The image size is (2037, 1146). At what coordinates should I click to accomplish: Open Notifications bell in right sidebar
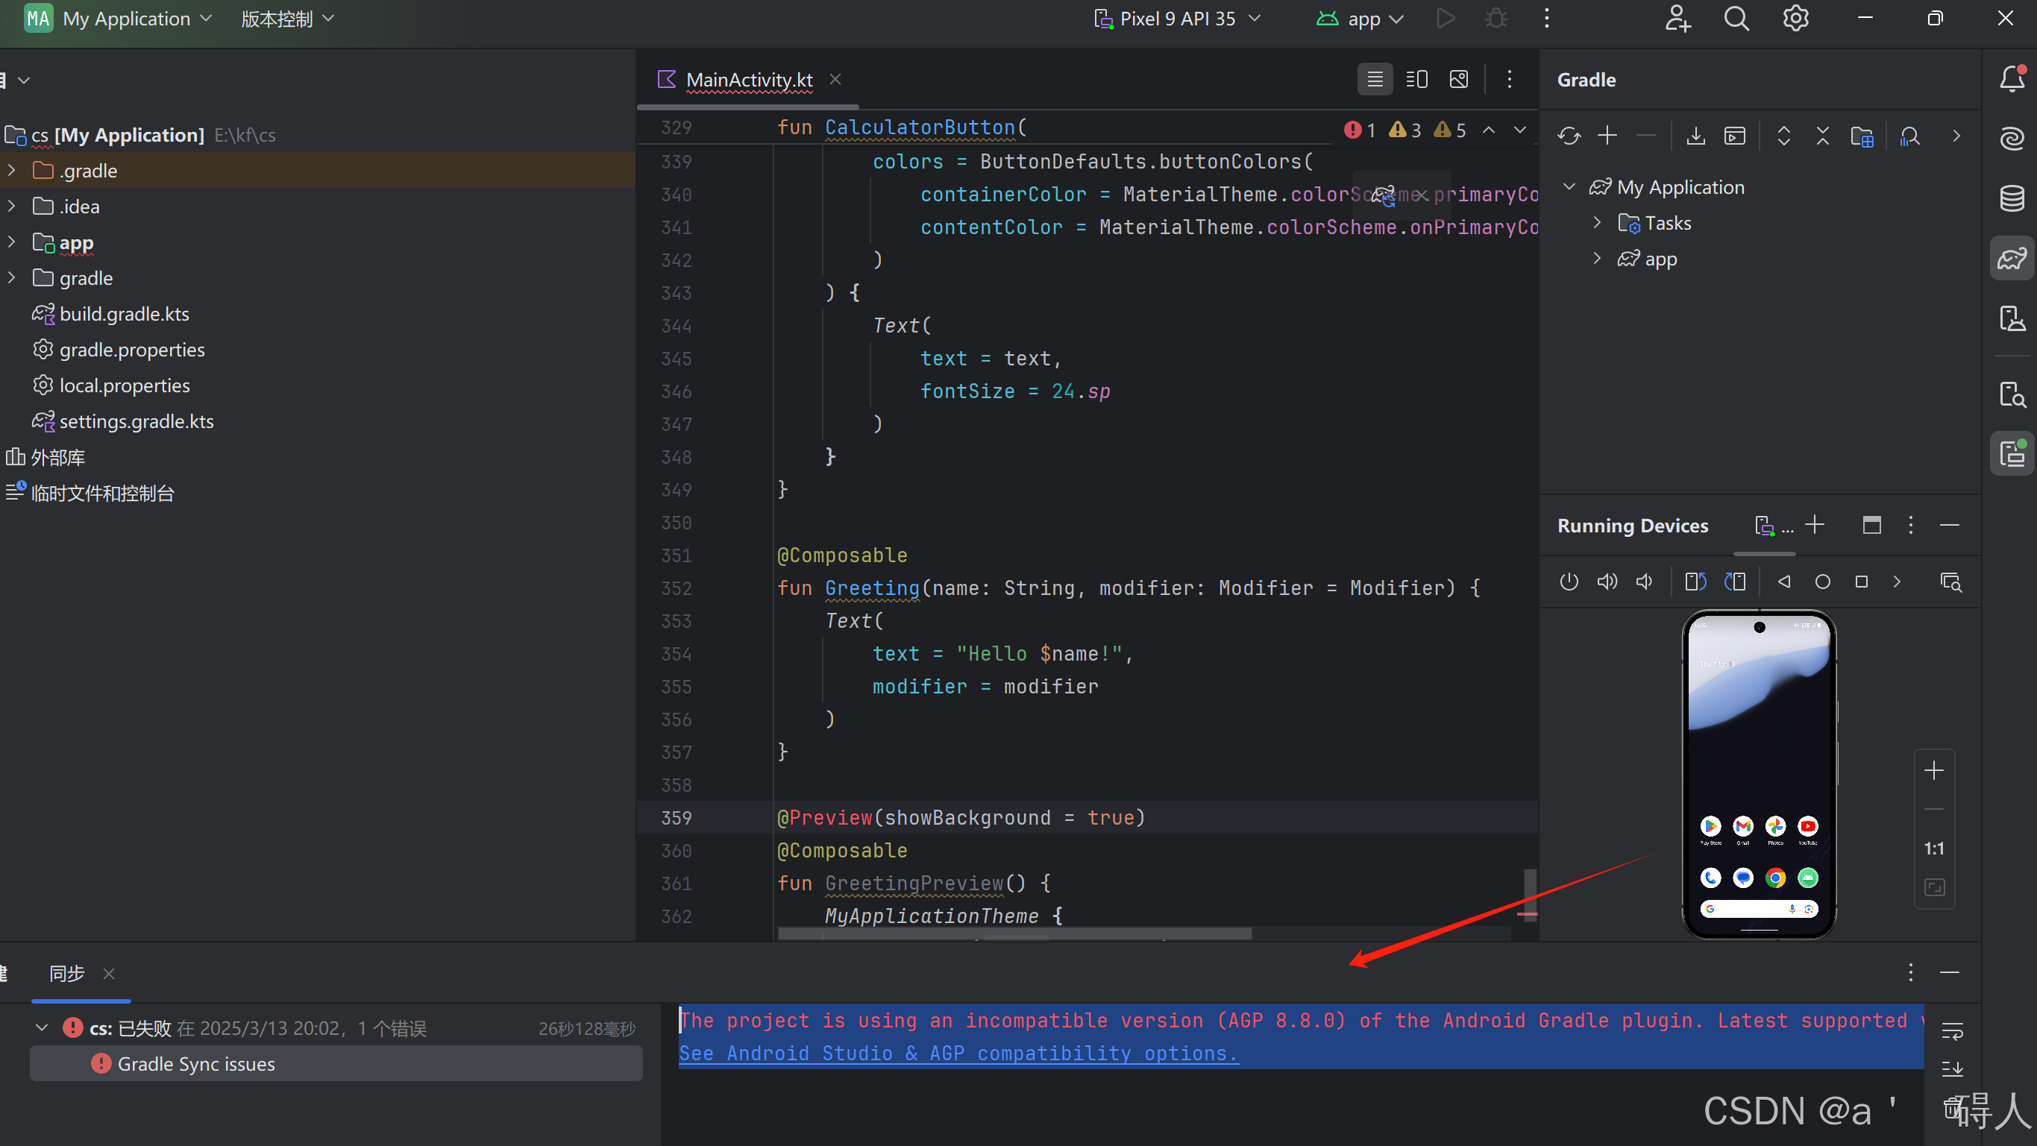pyautogui.click(x=2012, y=79)
